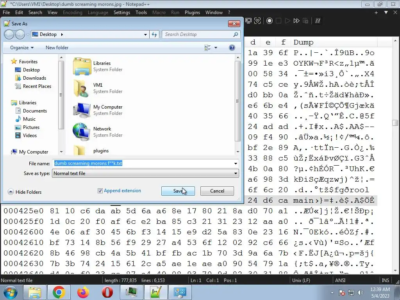Open the Window menu
400x300 pixels.
(214, 12)
